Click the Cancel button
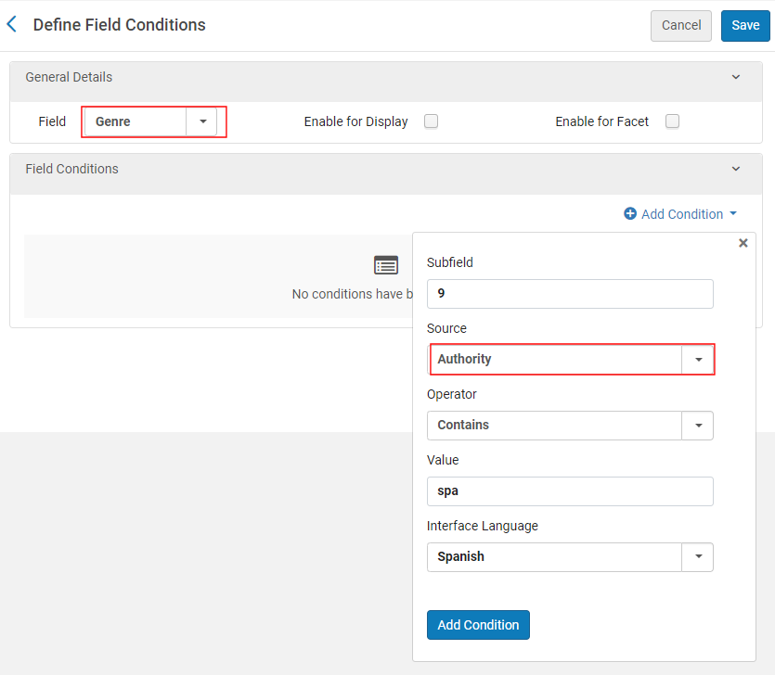Screen dimensions: 775x675 [681, 26]
